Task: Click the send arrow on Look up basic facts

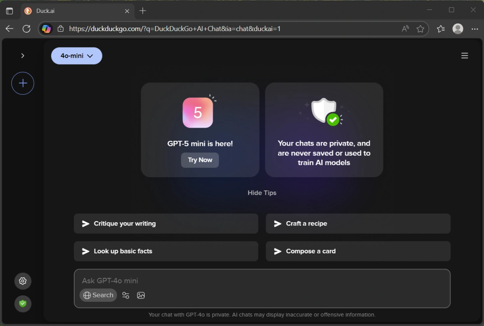Action: pyautogui.click(x=86, y=251)
